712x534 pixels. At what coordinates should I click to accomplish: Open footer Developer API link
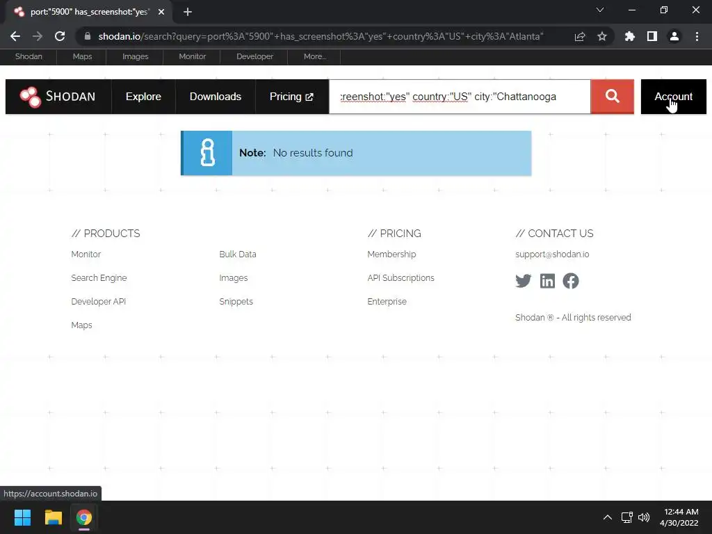click(99, 302)
